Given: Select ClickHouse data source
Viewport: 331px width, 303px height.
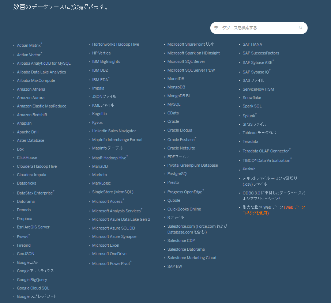Looking at the screenshot, I should (27, 158).
